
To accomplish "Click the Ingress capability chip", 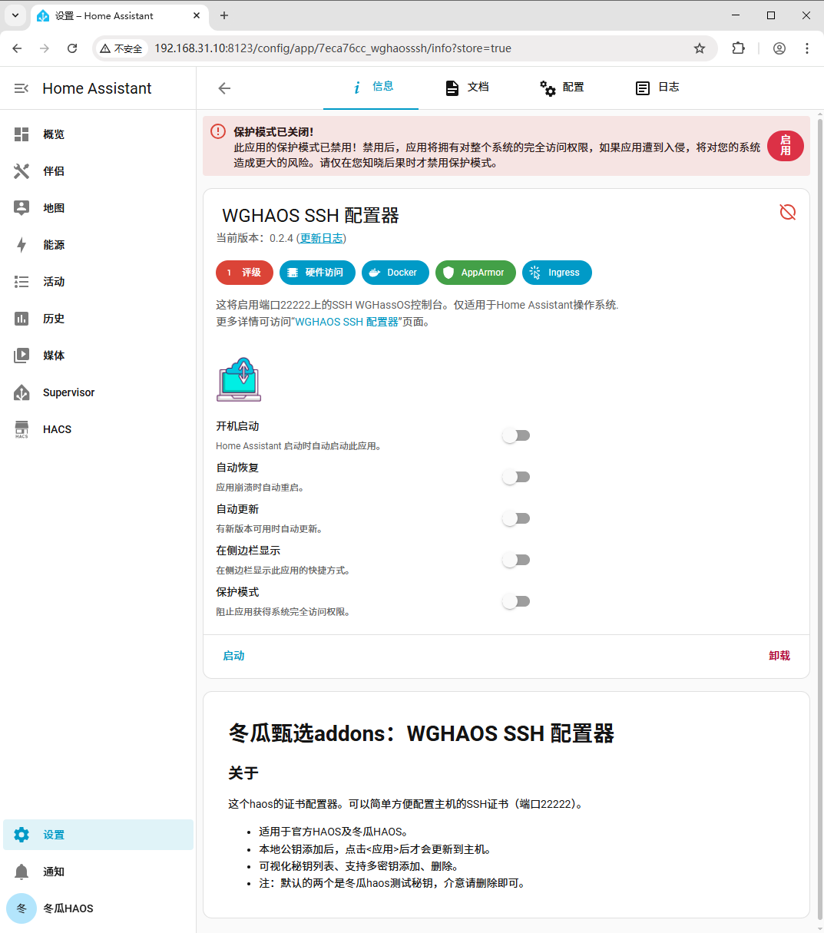I will [557, 273].
